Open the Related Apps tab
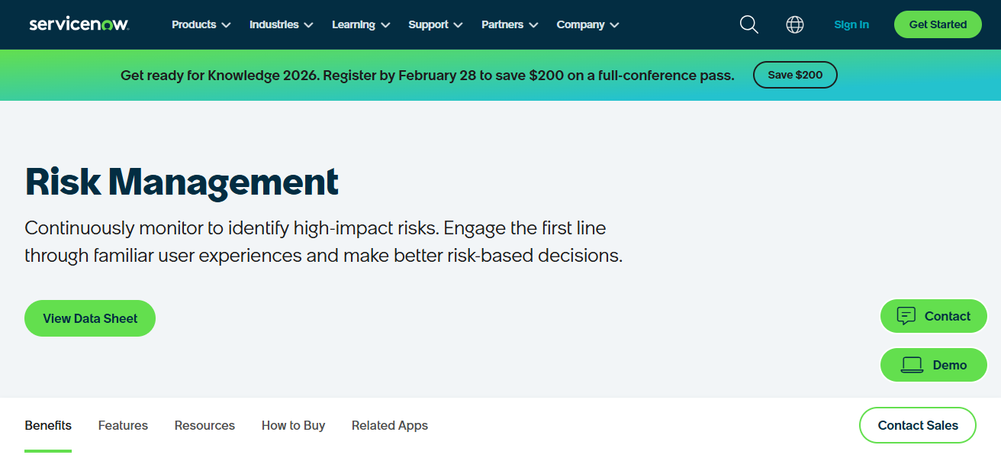 point(389,425)
